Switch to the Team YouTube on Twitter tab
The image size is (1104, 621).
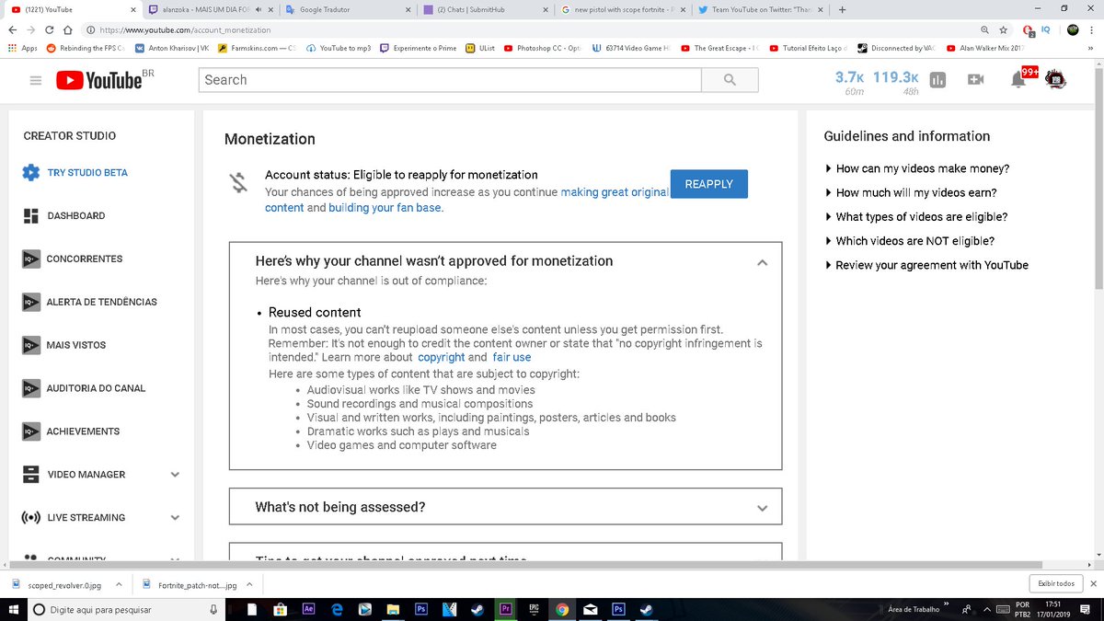[x=760, y=9]
